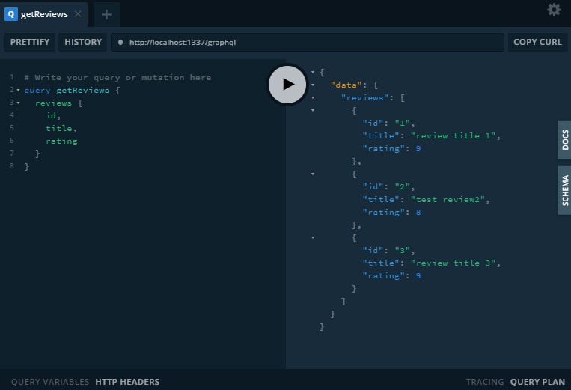Click the COPY CURL button
This screenshot has width=571, height=390.
[x=537, y=43]
